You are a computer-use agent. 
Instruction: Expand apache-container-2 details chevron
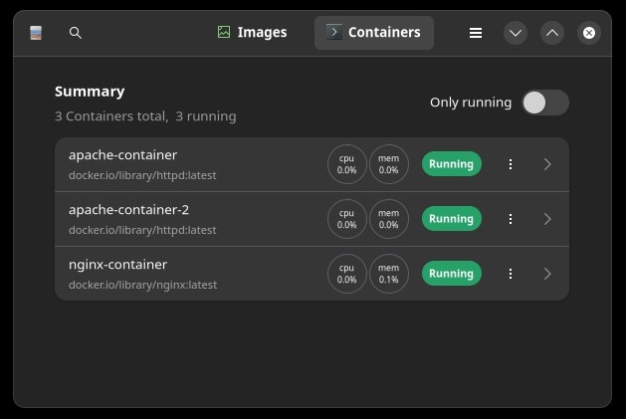[547, 219]
